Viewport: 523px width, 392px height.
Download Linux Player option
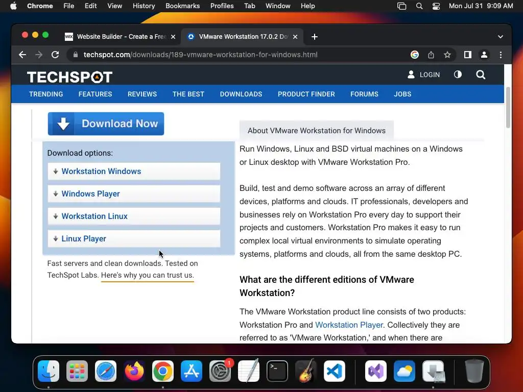point(134,239)
